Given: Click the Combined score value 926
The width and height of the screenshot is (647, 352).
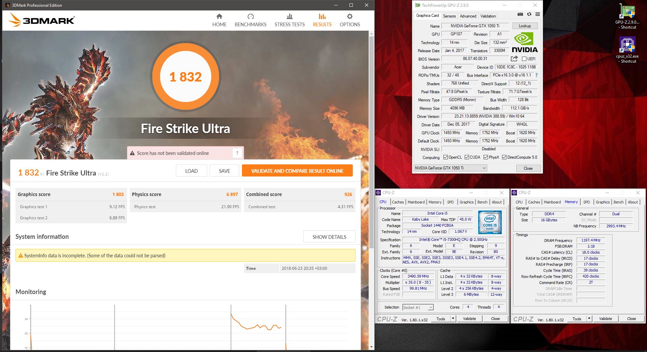Looking at the screenshot, I should click(348, 194).
